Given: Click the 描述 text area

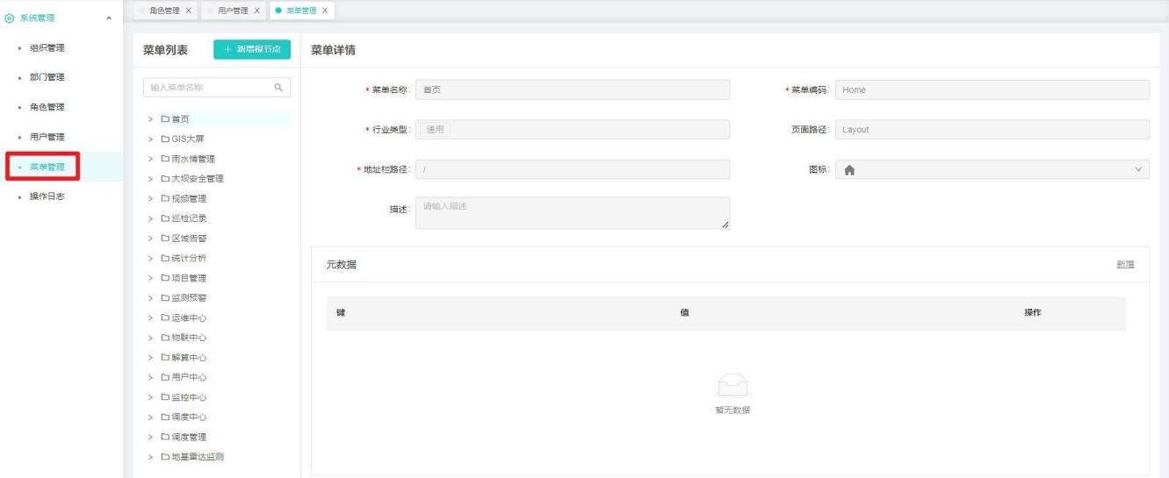Looking at the screenshot, I should point(571,213).
